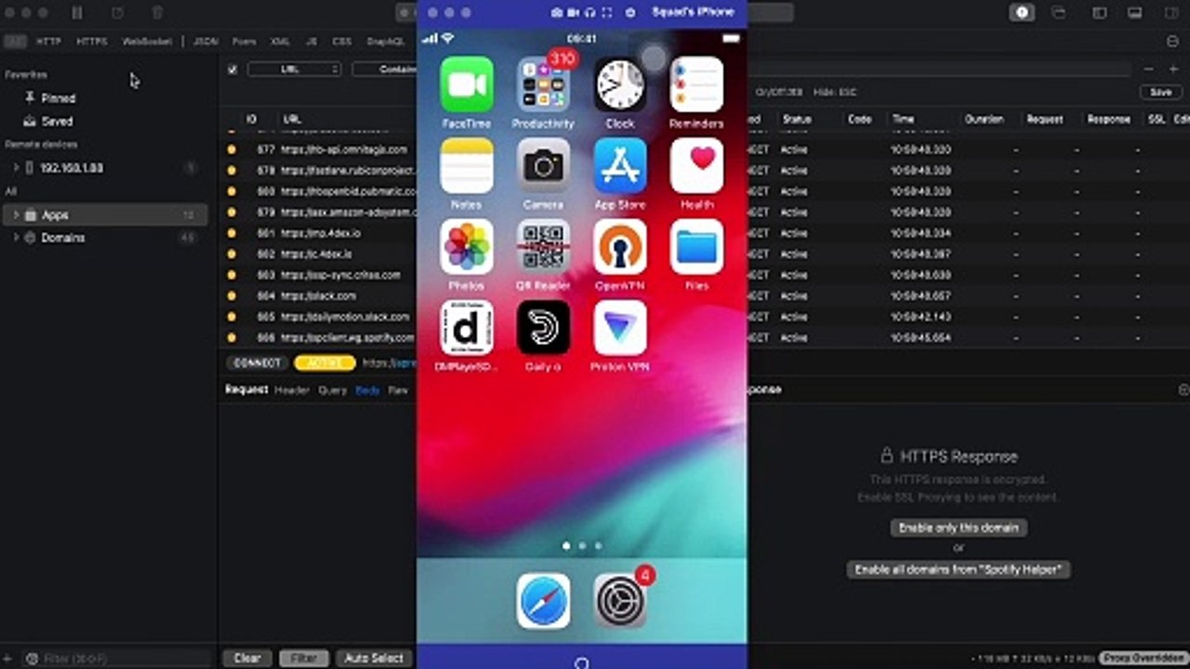The height and width of the screenshot is (669, 1190).
Task: Filter by XML content tab
Action: coord(280,42)
